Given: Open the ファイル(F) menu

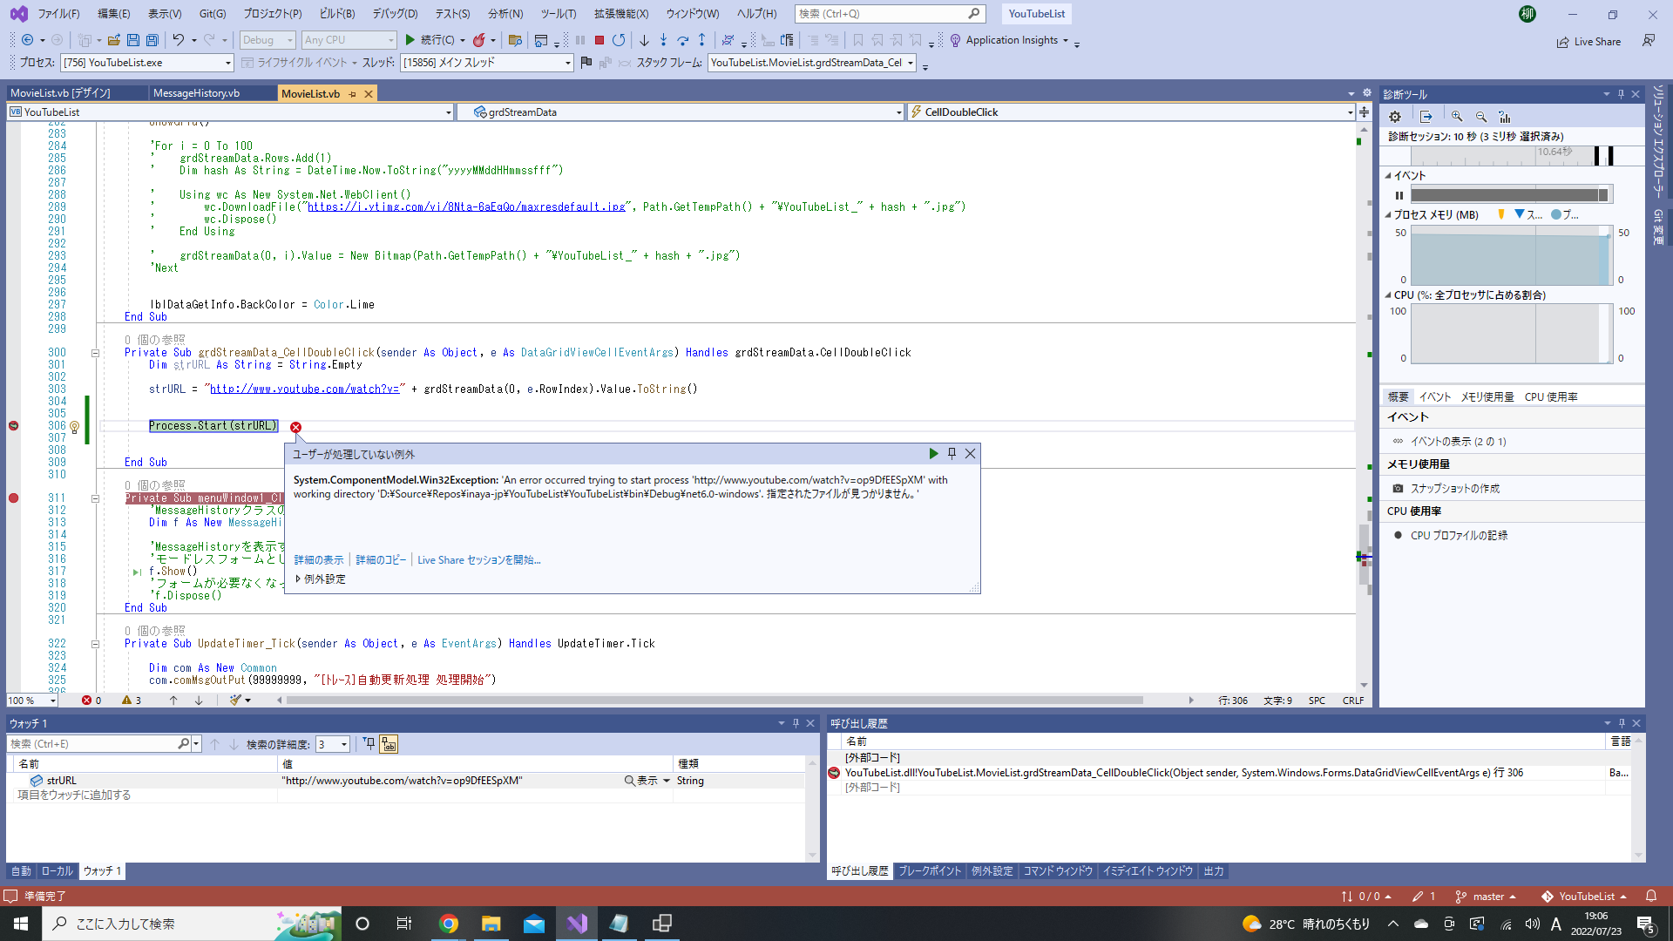Looking at the screenshot, I should [58, 14].
